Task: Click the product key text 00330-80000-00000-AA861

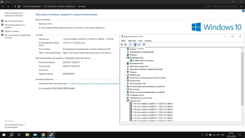Action: click(x=63, y=89)
